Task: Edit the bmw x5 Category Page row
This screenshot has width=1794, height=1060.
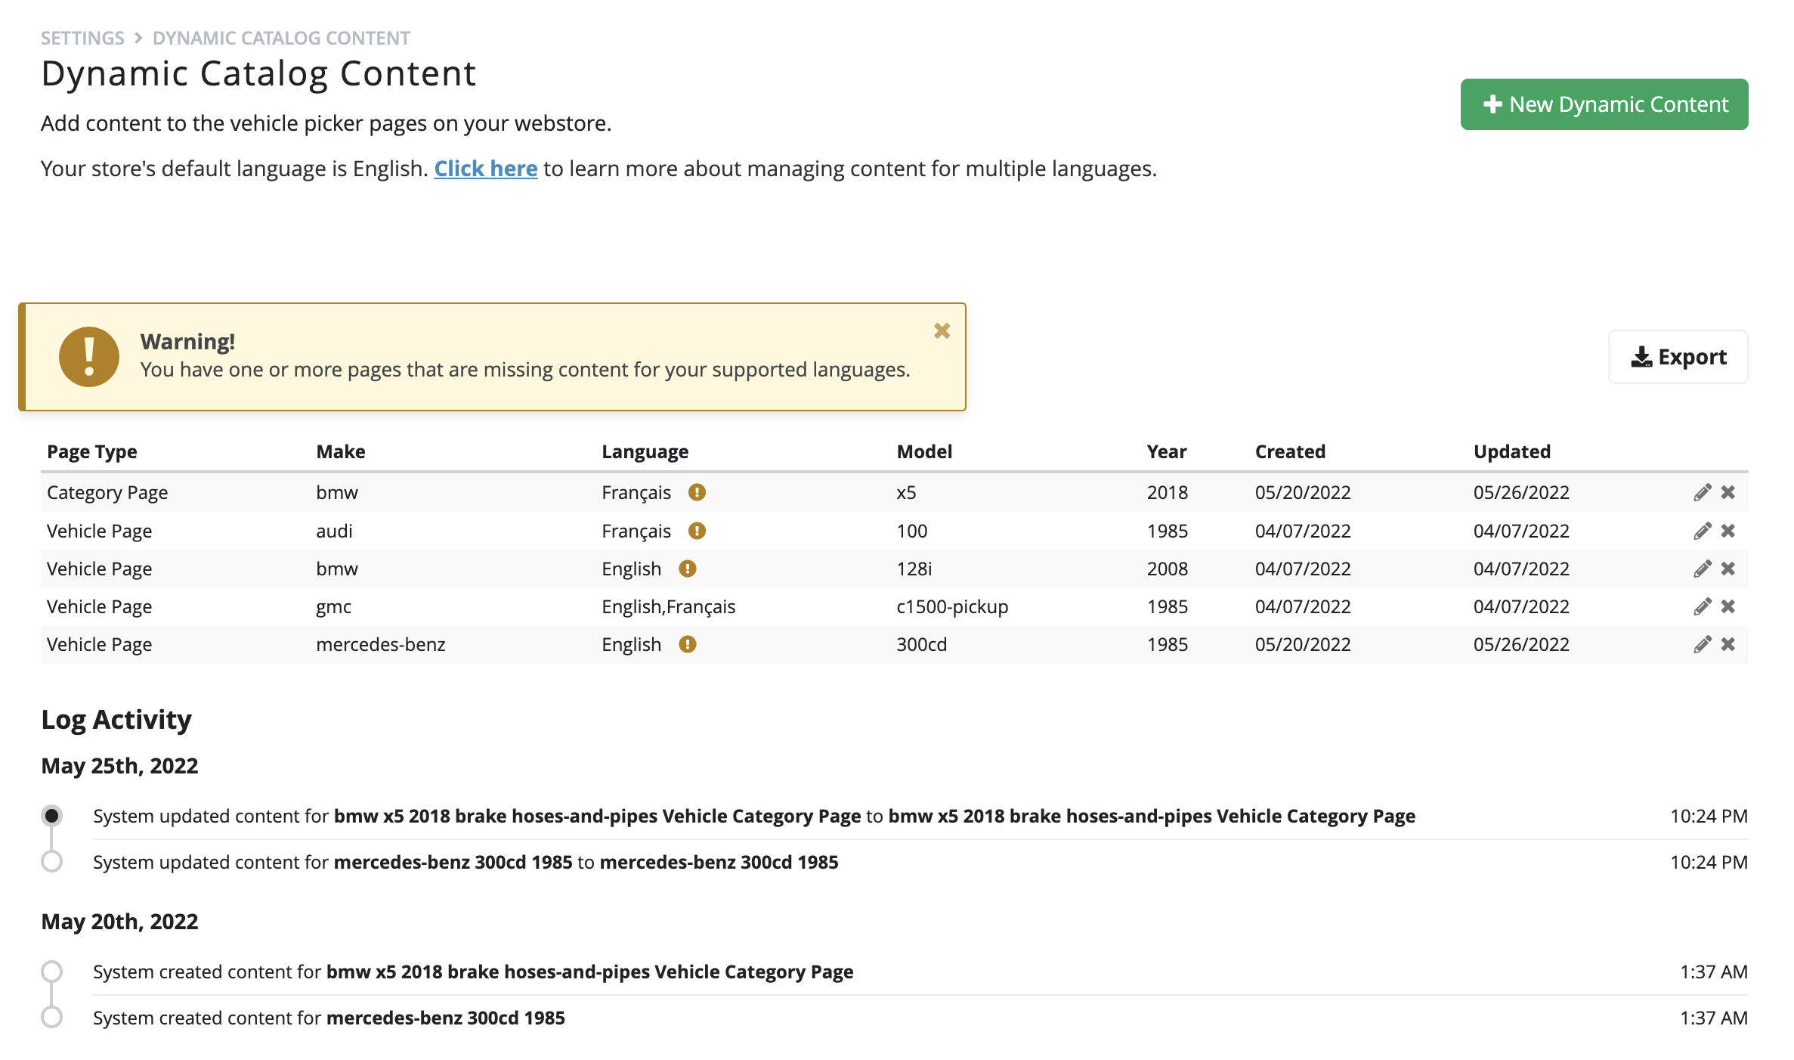Action: (x=1702, y=493)
